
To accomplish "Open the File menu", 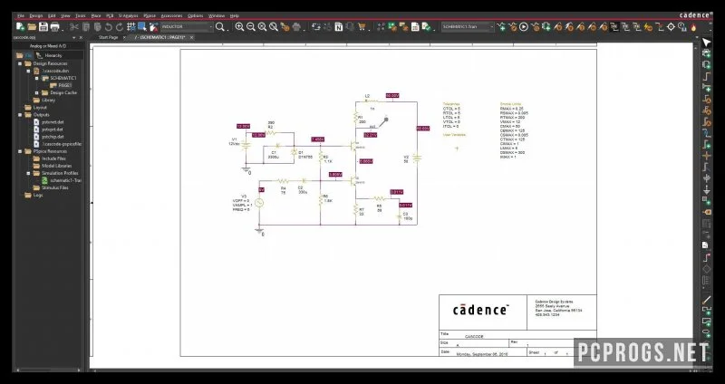I will (21, 15).
